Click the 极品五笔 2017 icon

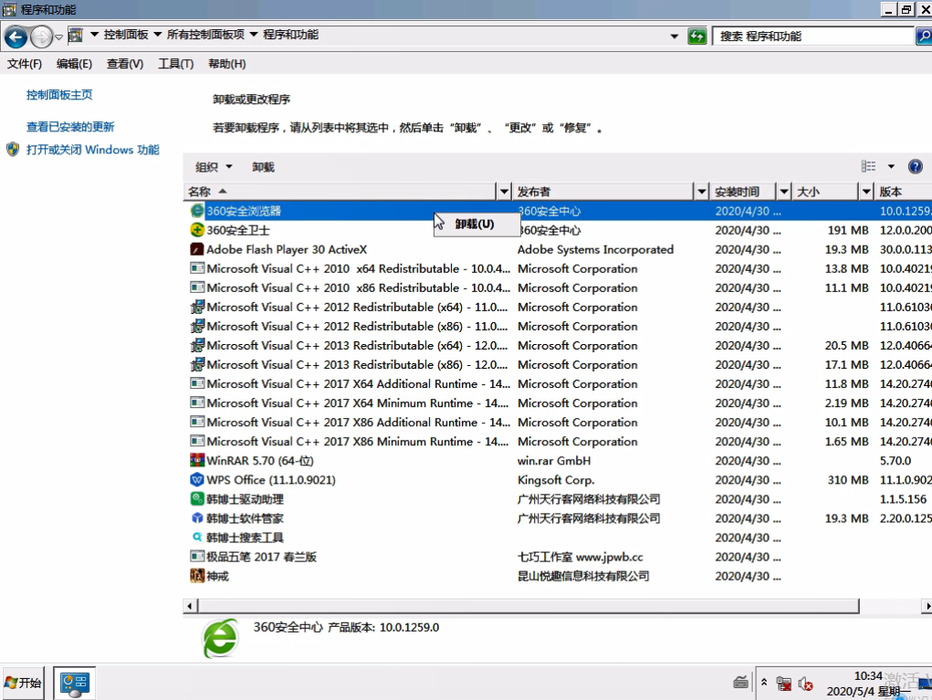pyautogui.click(x=197, y=556)
